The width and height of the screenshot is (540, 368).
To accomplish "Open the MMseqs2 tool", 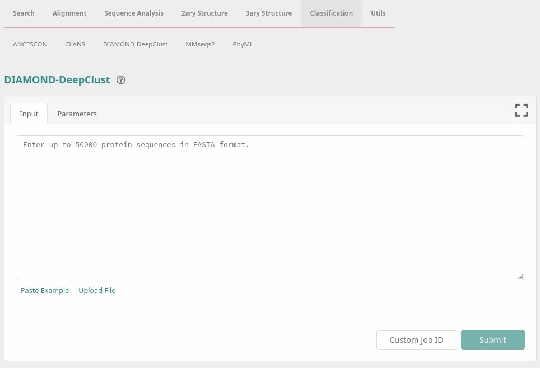I will click(x=200, y=44).
